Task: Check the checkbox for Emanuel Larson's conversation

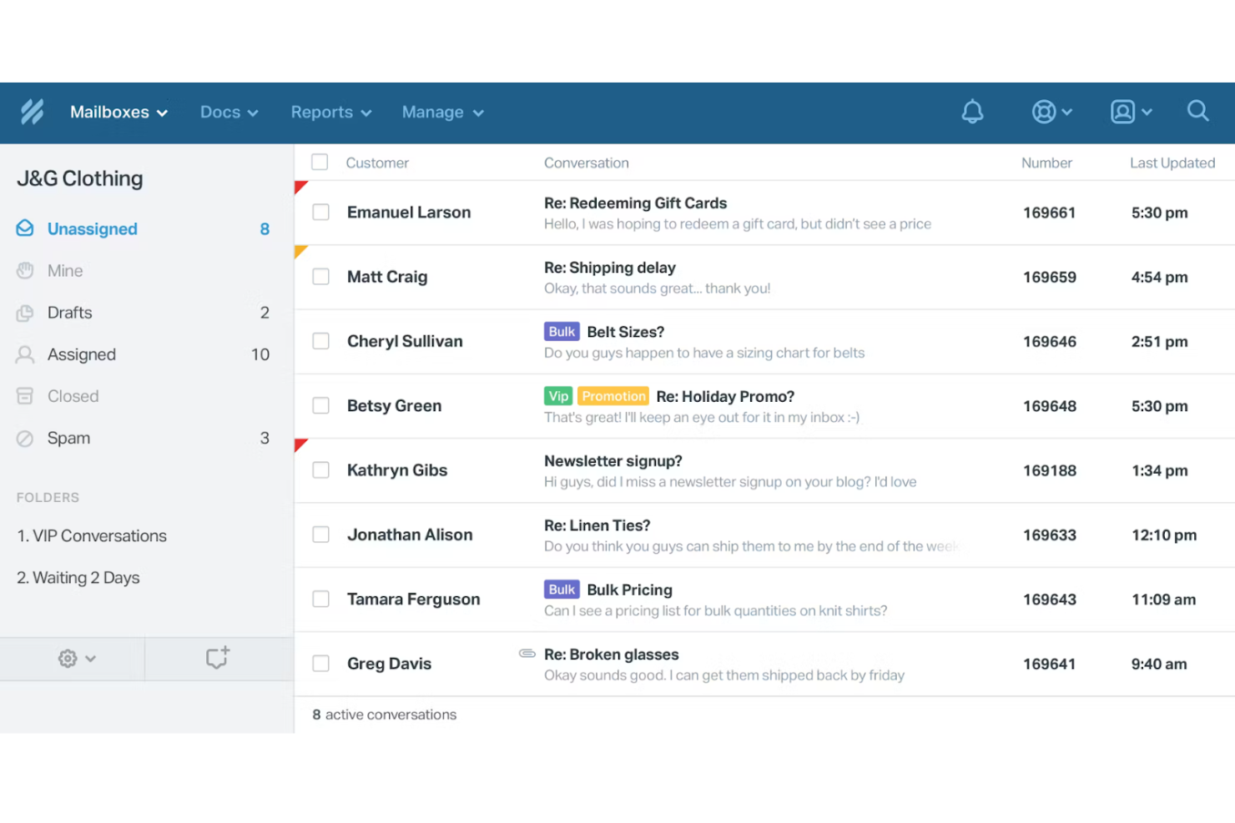Action: click(x=320, y=212)
